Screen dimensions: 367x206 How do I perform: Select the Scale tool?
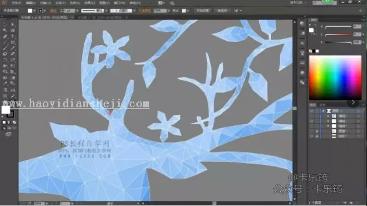tap(12, 60)
